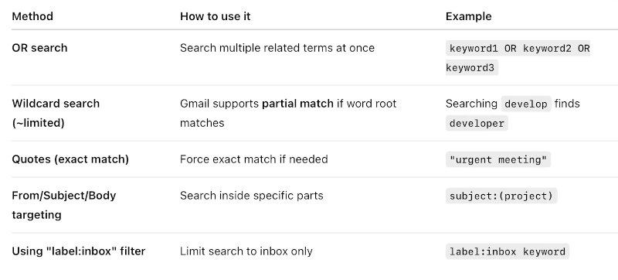Click the bold partial match text

[x=297, y=104]
